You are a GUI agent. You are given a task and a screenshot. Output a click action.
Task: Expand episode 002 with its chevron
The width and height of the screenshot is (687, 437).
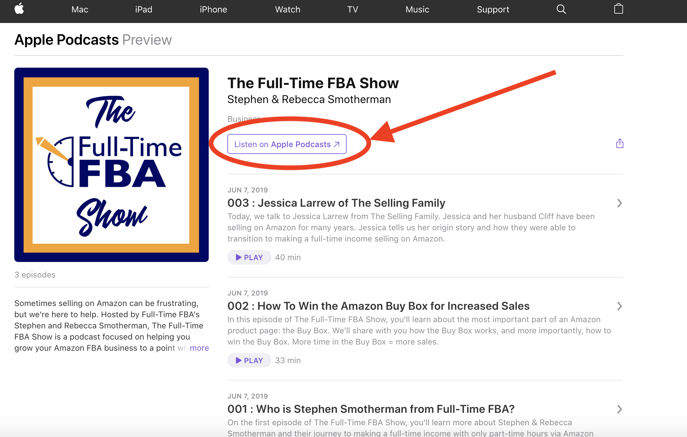pos(619,306)
